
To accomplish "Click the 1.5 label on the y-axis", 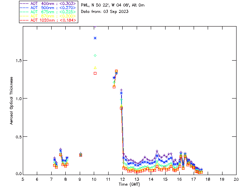I will click(19, 61).
